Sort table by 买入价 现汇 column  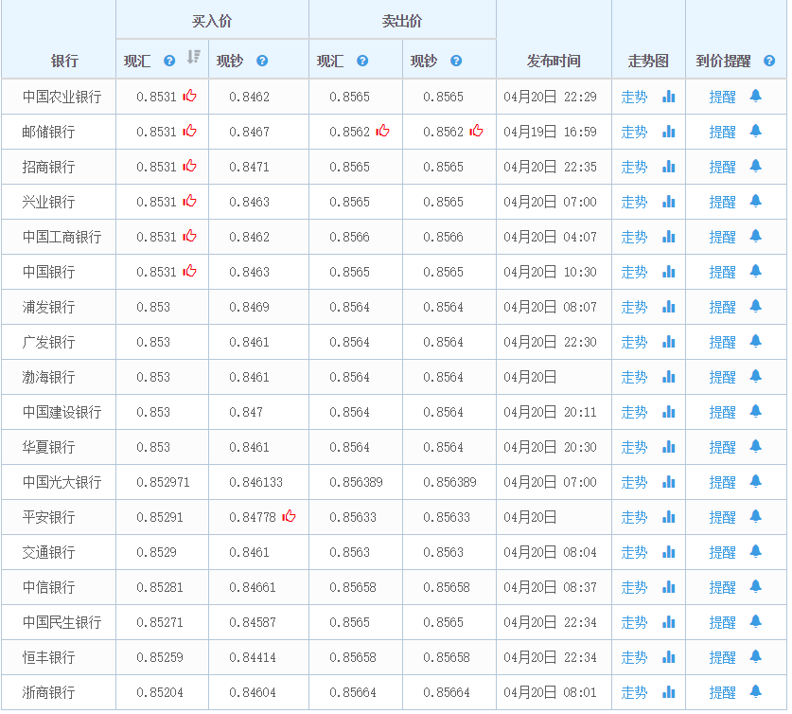click(x=193, y=57)
